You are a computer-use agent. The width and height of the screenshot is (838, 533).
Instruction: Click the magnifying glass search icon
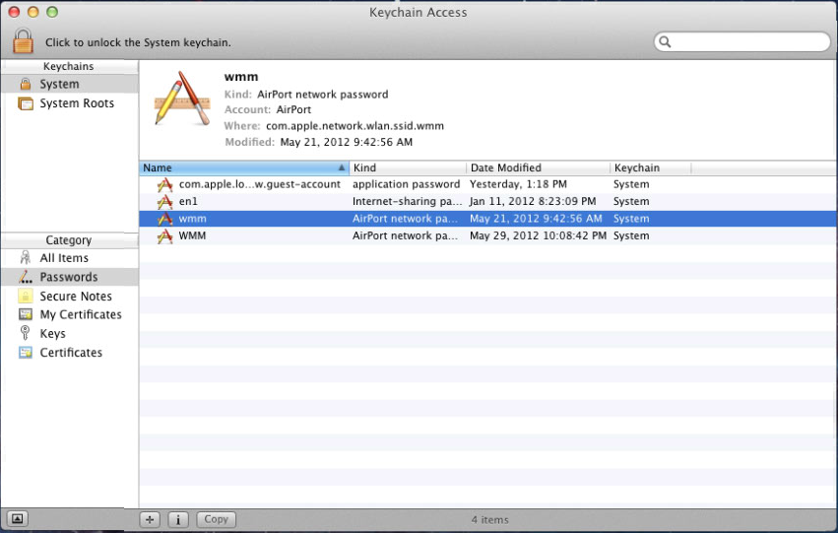665,41
